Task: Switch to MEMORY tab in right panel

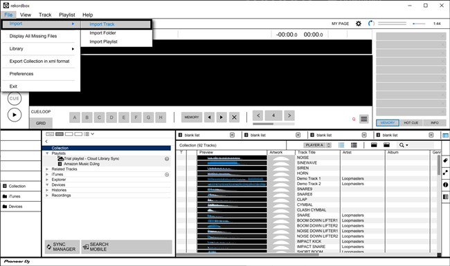Action: point(388,123)
